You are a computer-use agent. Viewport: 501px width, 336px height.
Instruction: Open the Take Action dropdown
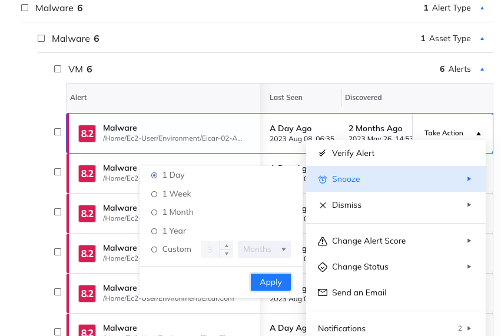452,133
